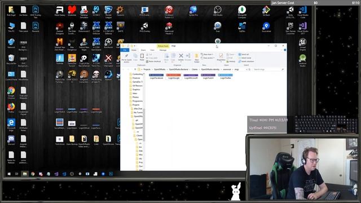Click Clients in the address breadcrumb
This screenshot has width=361, height=203.
coord(195,69)
